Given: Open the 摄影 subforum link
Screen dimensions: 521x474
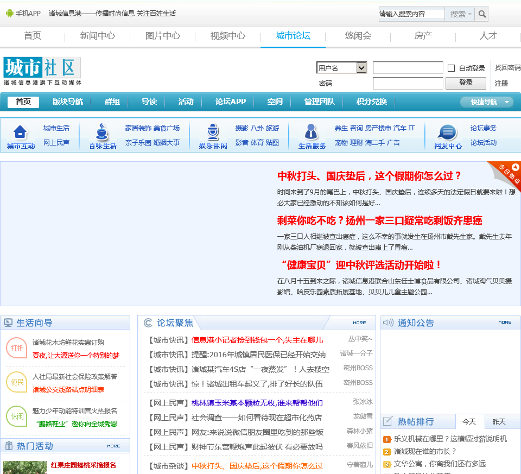Looking at the screenshot, I should coord(242,128).
